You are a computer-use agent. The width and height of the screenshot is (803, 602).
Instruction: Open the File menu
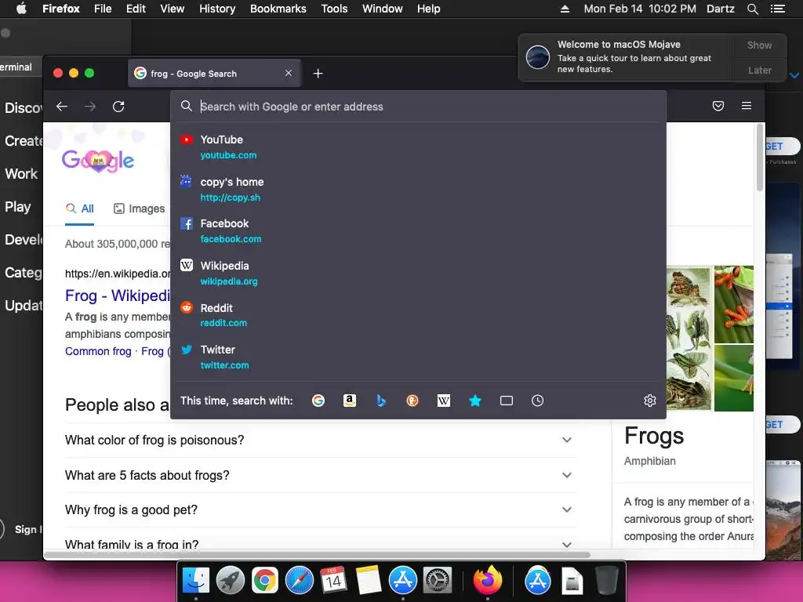point(103,9)
